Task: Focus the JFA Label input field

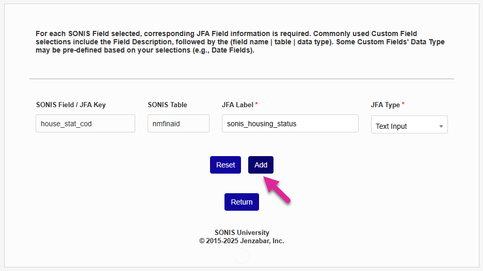Action: click(x=289, y=124)
